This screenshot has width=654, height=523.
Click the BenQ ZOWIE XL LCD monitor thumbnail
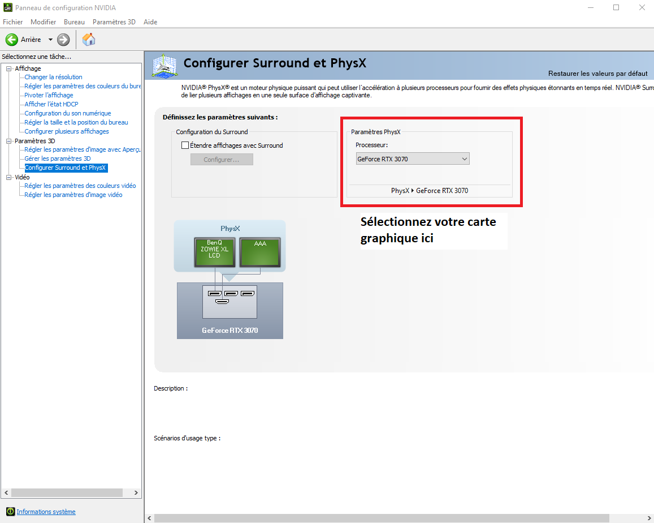pyautogui.click(x=214, y=252)
